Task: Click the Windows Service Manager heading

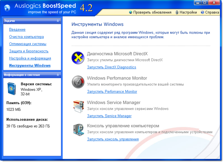Action: [114, 103]
